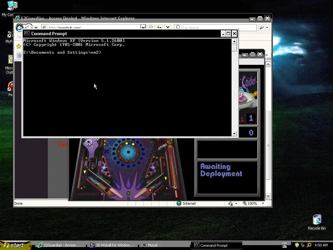The width and height of the screenshot is (333, 250).
Task: Click the pinball ball number 1
Action: tap(251, 118)
